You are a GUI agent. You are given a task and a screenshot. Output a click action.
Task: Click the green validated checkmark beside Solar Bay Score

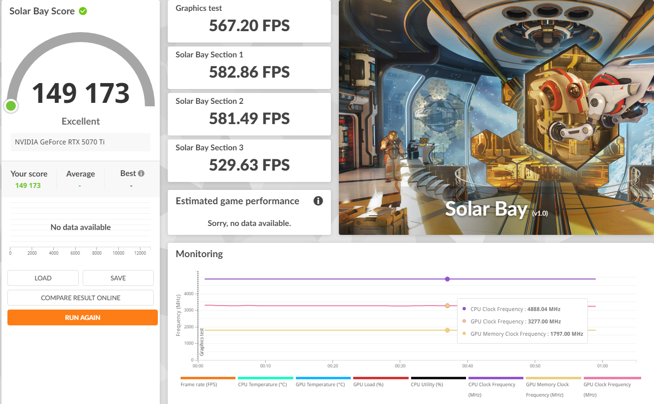[x=83, y=11]
